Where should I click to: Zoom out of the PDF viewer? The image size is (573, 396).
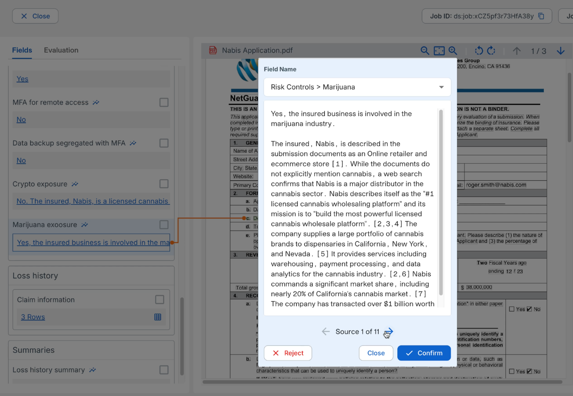pos(424,51)
